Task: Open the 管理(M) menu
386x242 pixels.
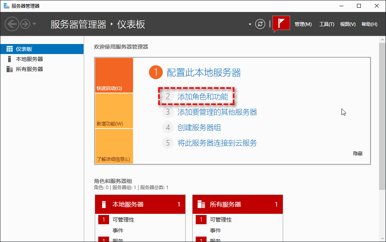Action: (x=303, y=24)
